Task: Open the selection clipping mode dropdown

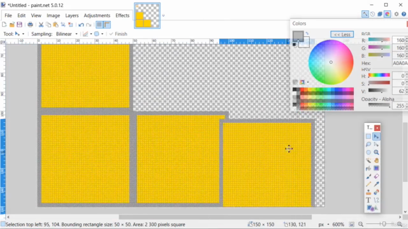Action: [99, 34]
